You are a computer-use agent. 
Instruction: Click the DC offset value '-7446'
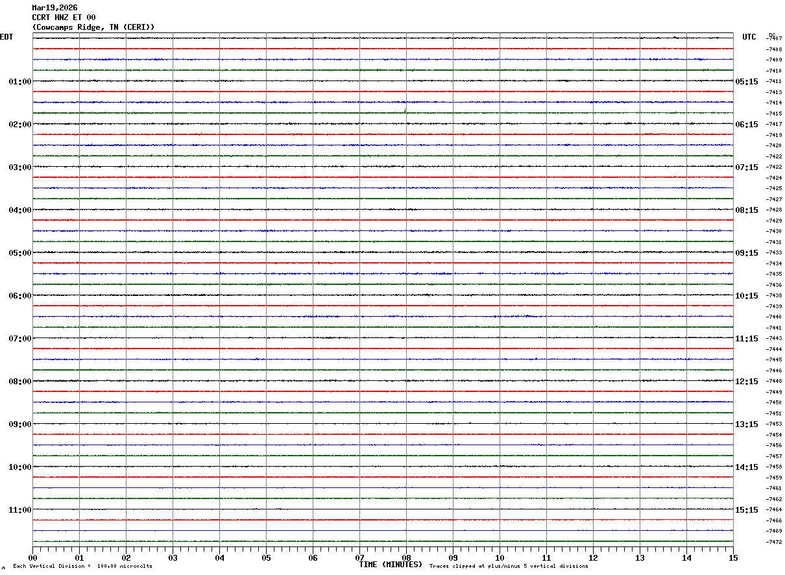774,371
